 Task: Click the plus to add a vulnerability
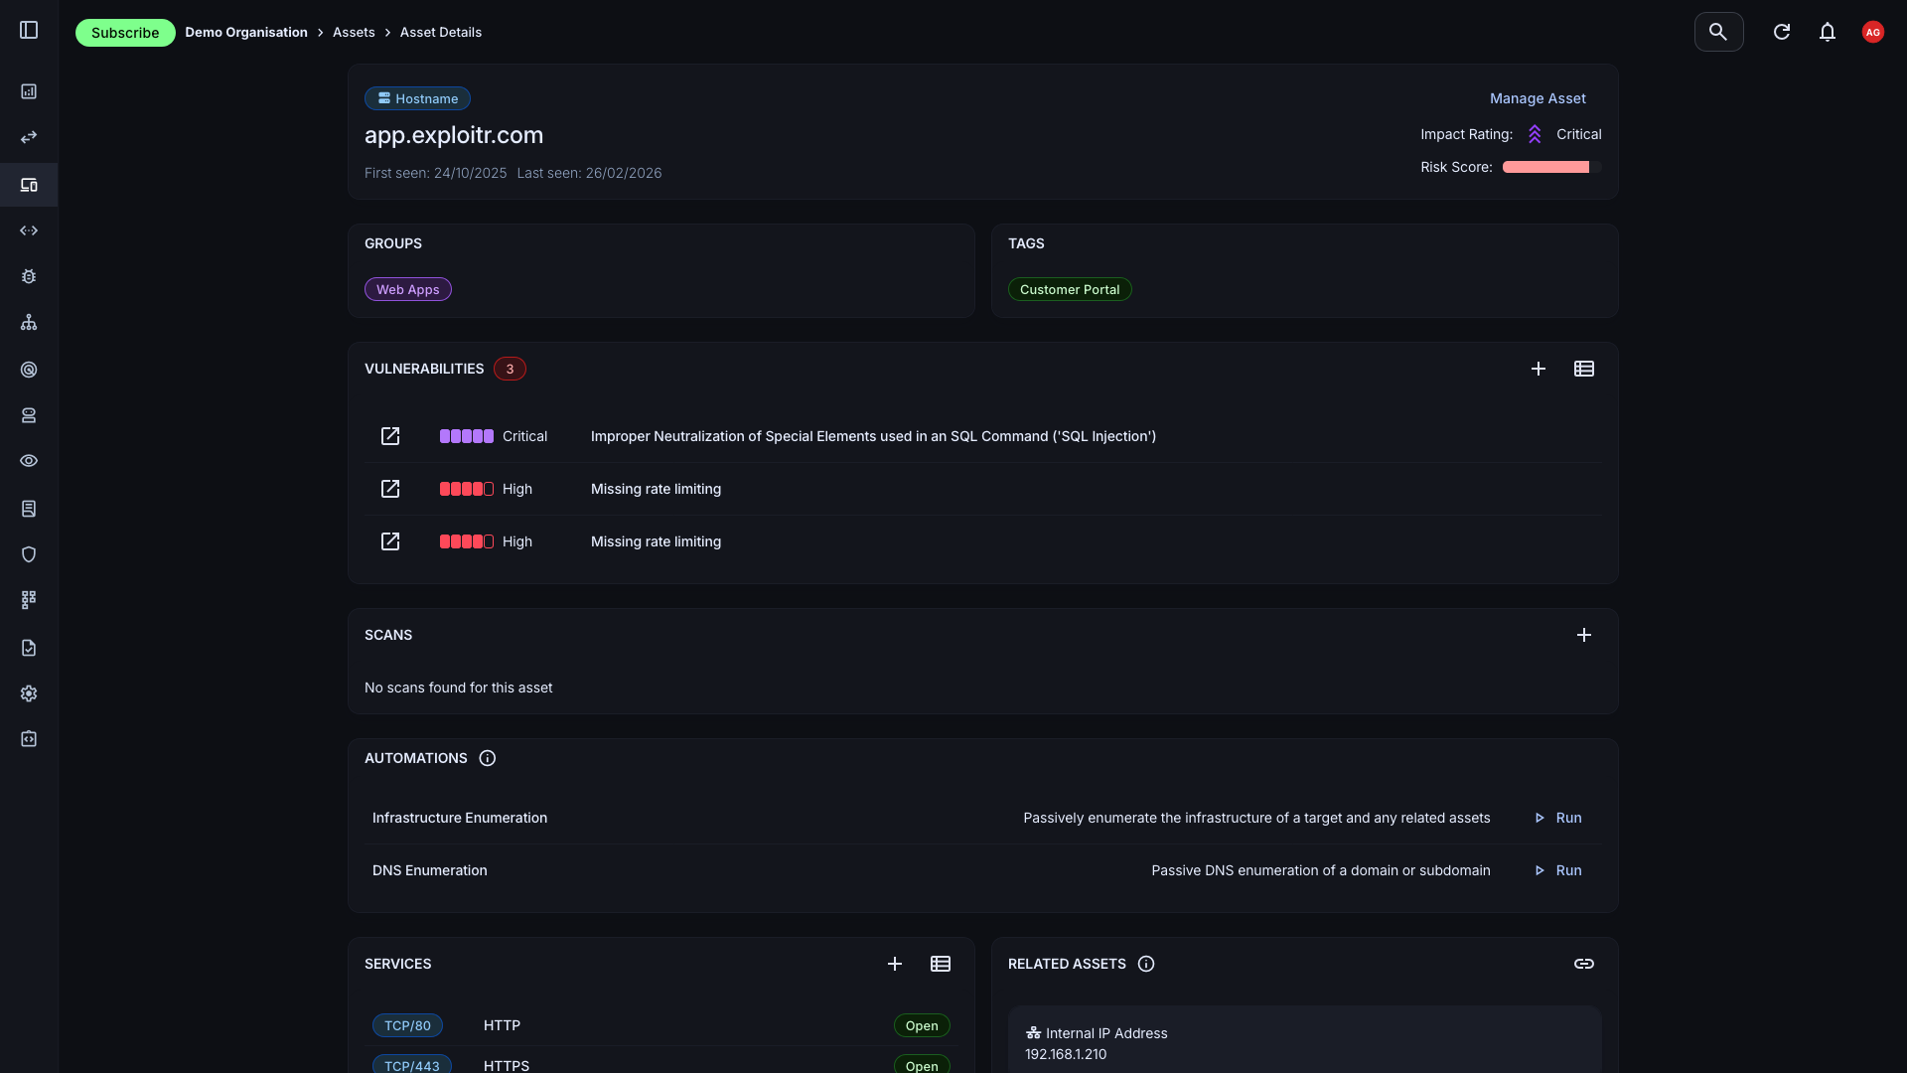coord(1539,368)
